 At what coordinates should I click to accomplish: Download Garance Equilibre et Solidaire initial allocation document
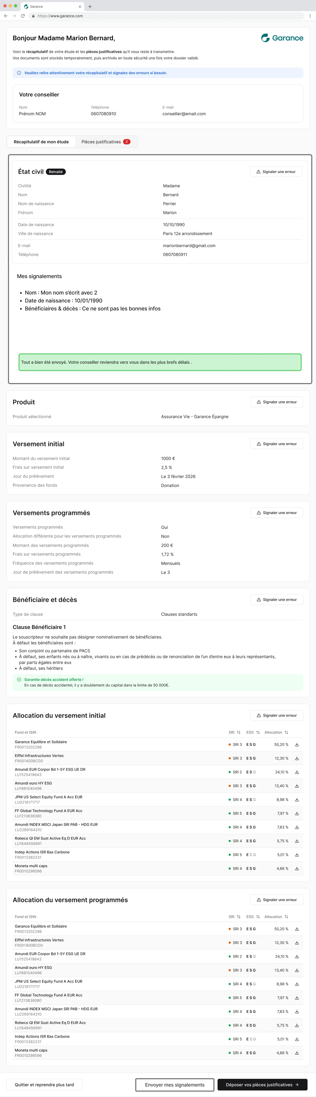click(297, 744)
